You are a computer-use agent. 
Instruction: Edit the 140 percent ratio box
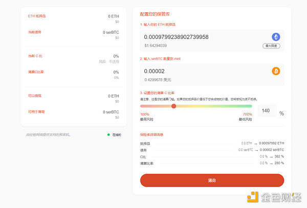pyautogui.click(x=266, y=111)
